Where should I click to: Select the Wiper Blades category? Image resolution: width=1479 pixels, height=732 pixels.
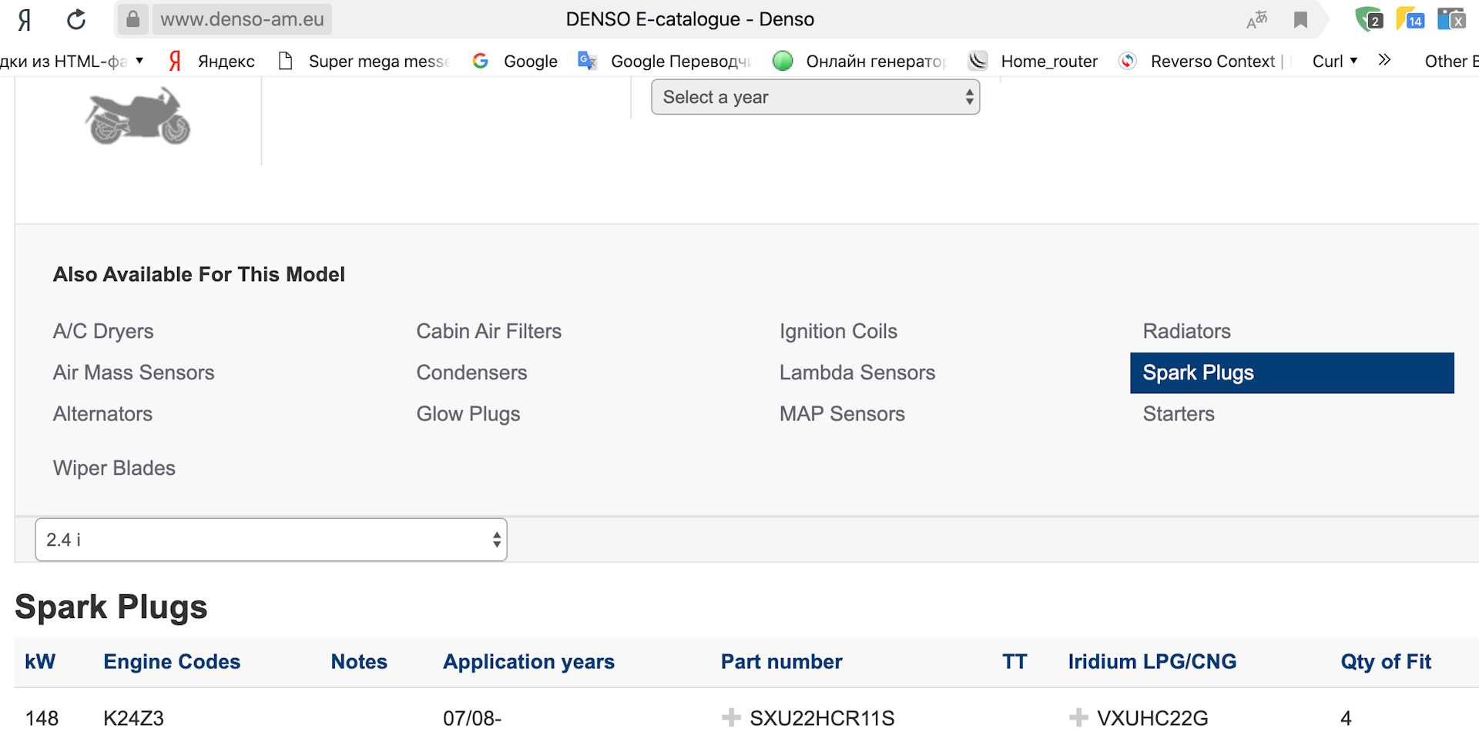114,468
